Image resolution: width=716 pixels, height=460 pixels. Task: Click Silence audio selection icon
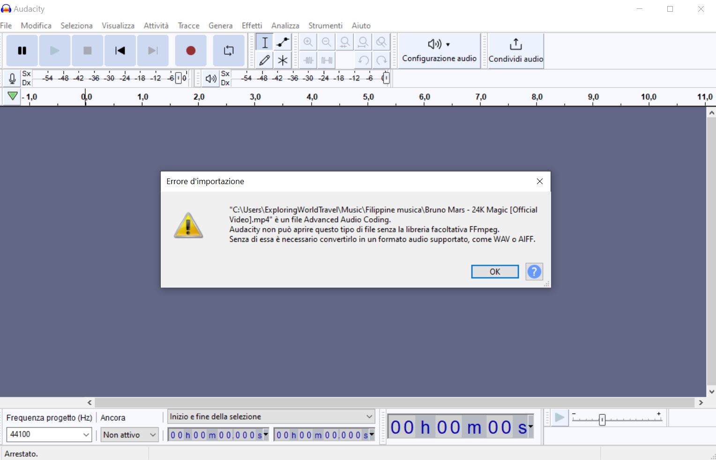click(x=327, y=60)
